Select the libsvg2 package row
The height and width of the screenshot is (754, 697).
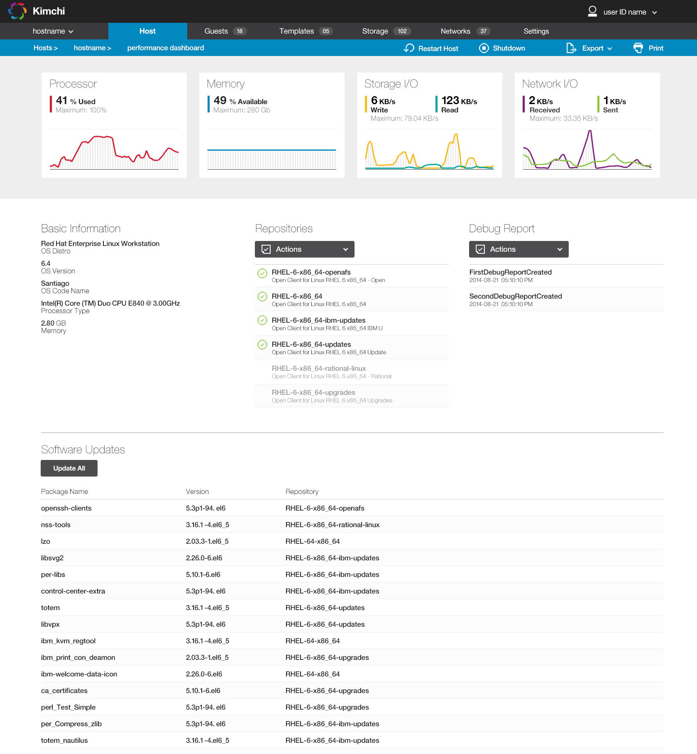(352, 558)
